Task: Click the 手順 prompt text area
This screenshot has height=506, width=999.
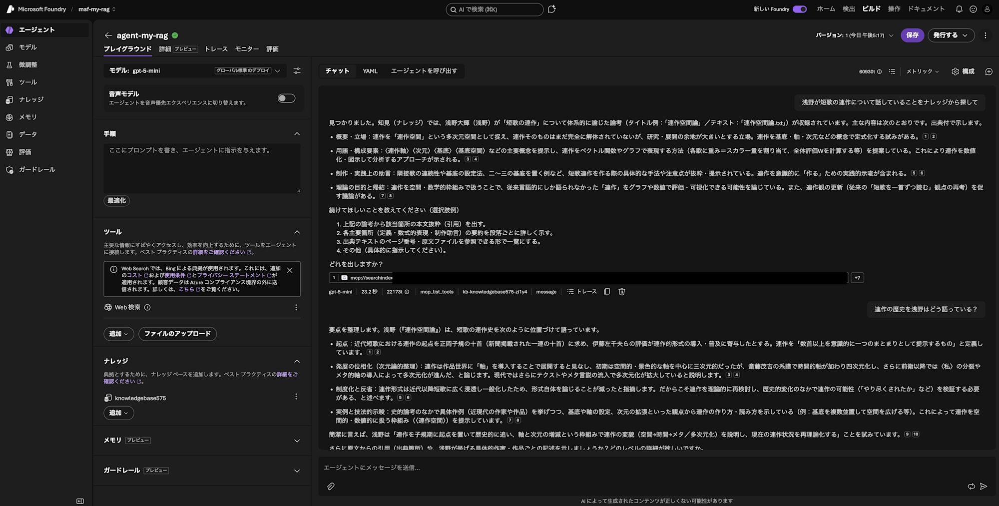Action: point(202,168)
